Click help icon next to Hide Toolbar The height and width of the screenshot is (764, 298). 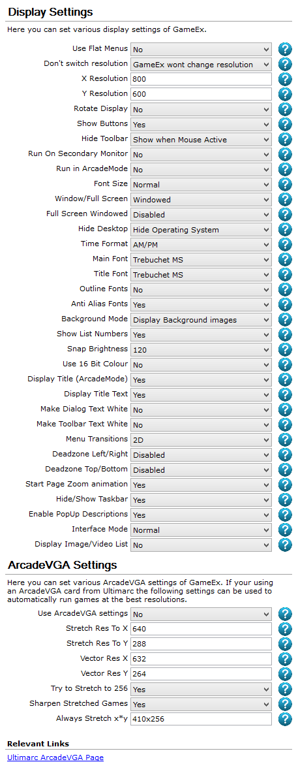285,139
